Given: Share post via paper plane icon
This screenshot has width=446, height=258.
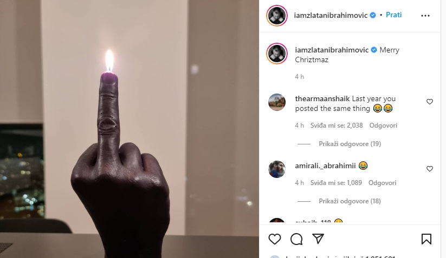Looking at the screenshot, I should click(x=318, y=239).
